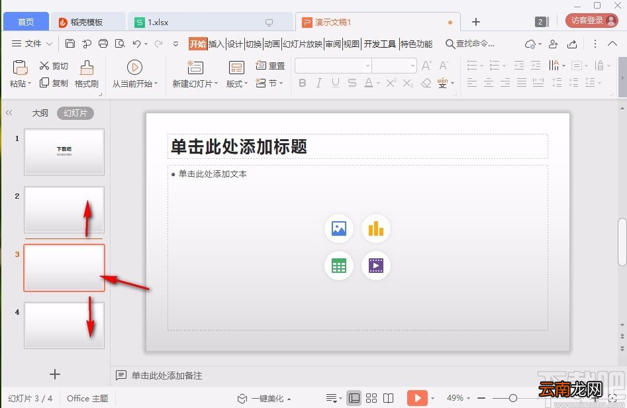Screen dimensions: 627x408
Task: Switch to the 1.xlsx document tab
Action: coord(211,23)
